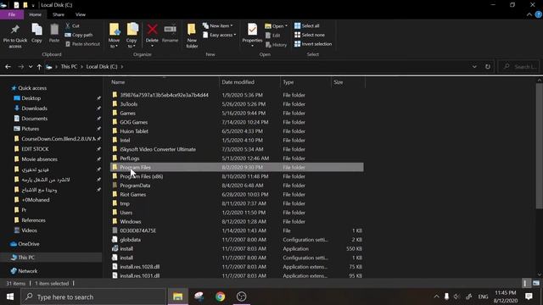543x305 pixels.
Task: Open Downloads in navigation pane
Action: pyautogui.click(x=34, y=108)
